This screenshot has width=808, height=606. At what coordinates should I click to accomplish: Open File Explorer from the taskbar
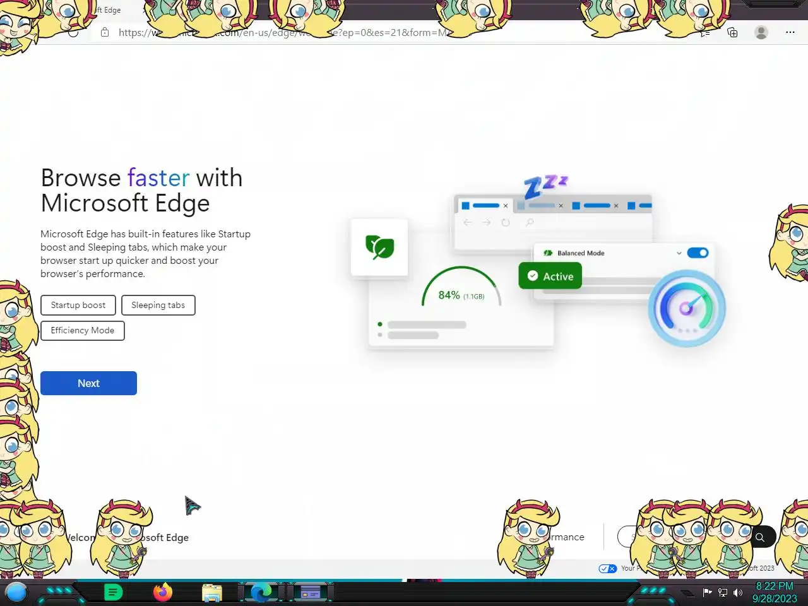[x=212, y=593]
